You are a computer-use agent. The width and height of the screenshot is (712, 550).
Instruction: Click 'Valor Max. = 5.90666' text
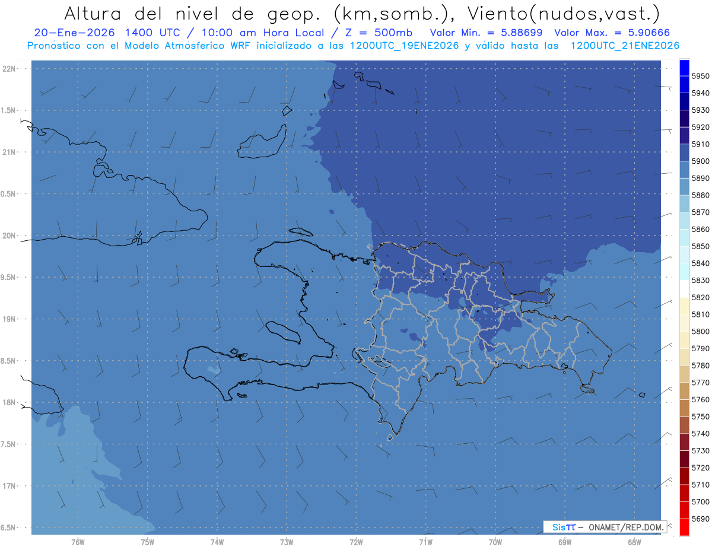tap(612, 33)
